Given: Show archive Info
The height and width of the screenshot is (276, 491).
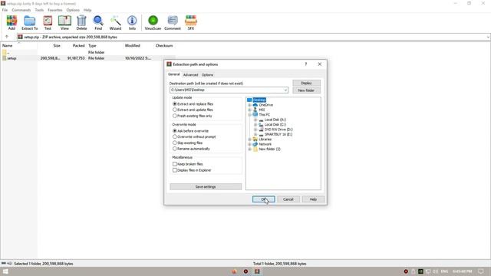Looking at the screenshot, I should click(x=132, y=22).
